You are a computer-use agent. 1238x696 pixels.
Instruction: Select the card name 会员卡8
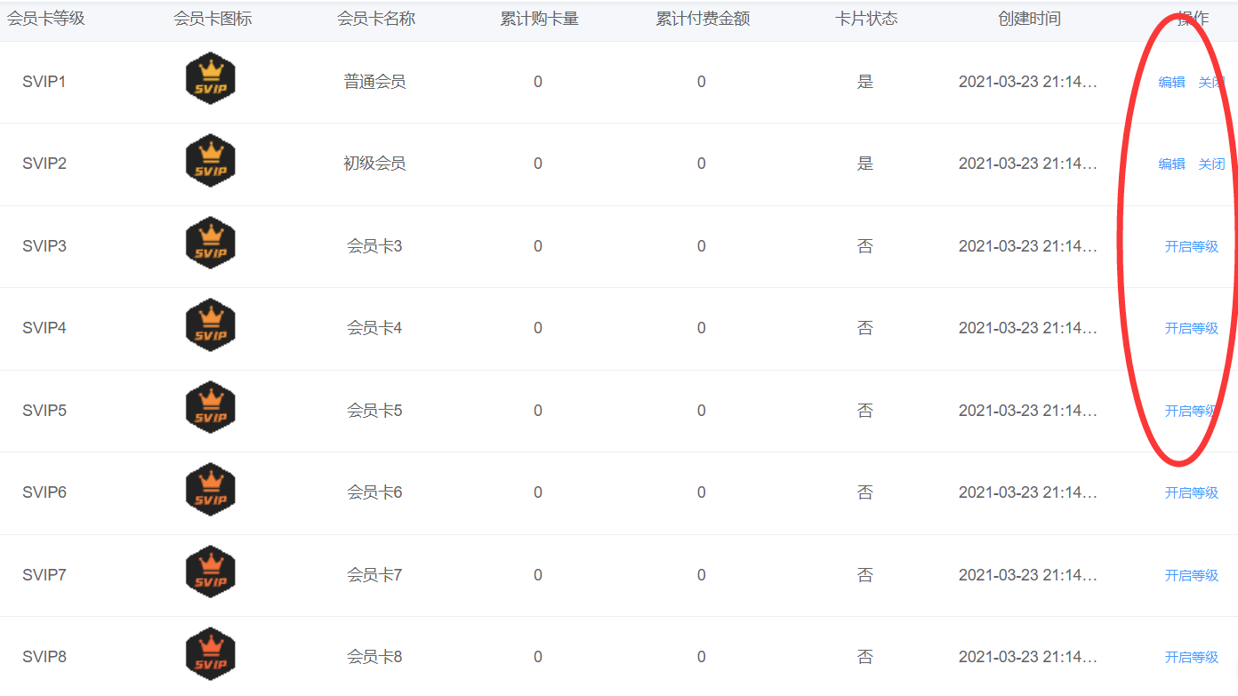374,657
